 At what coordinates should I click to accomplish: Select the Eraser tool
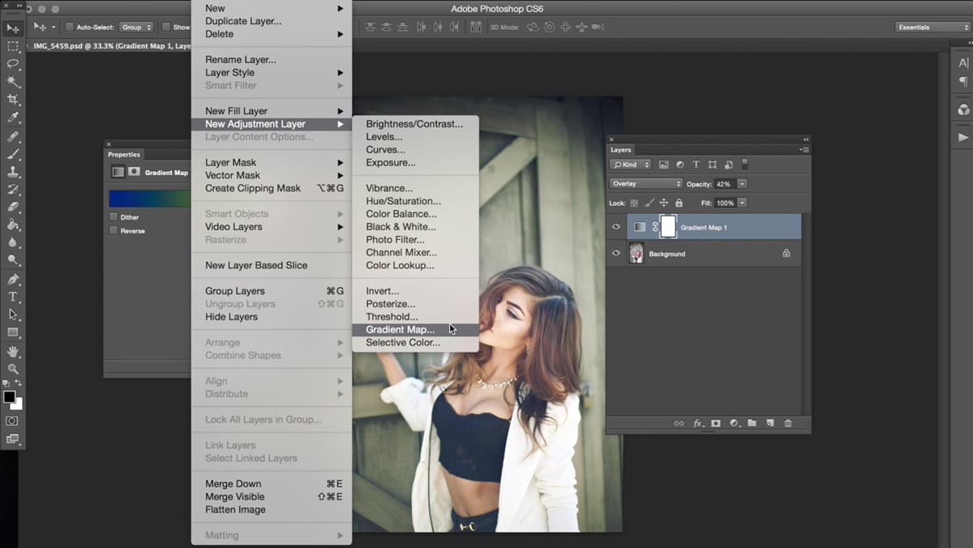coord(13,207)
